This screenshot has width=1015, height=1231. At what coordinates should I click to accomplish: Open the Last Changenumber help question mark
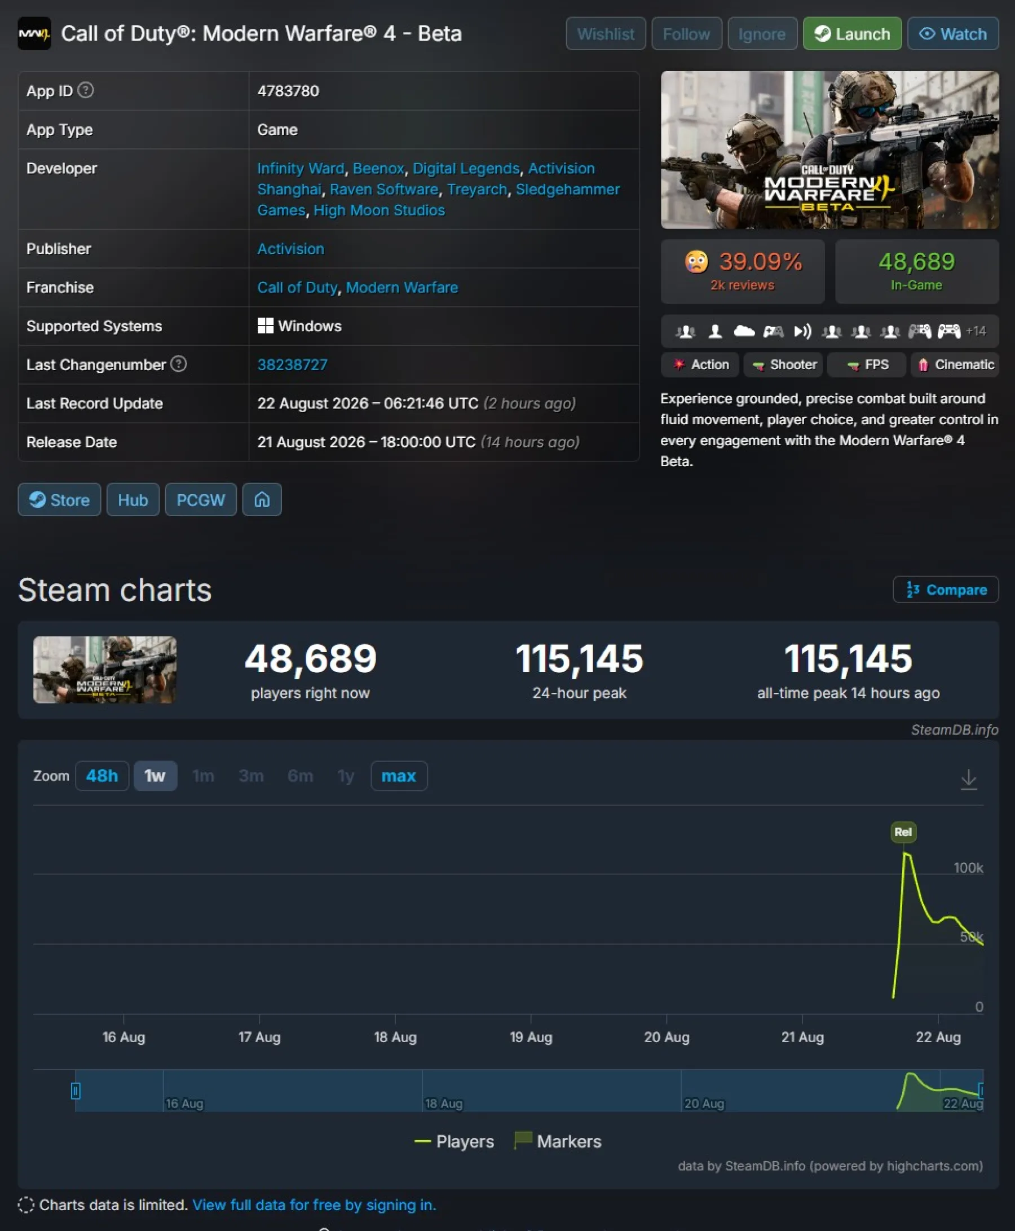pyautogui.click(x=178, y=364)
